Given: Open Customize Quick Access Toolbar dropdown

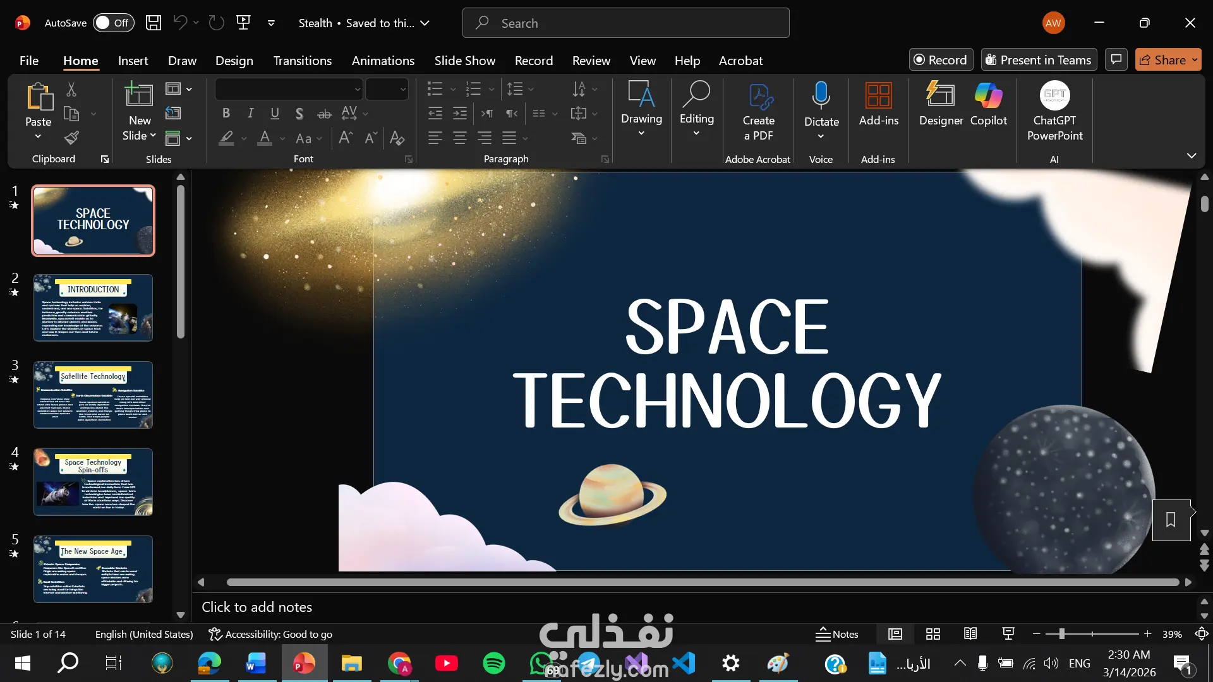Looking at the screenshot, I should 271,23.
